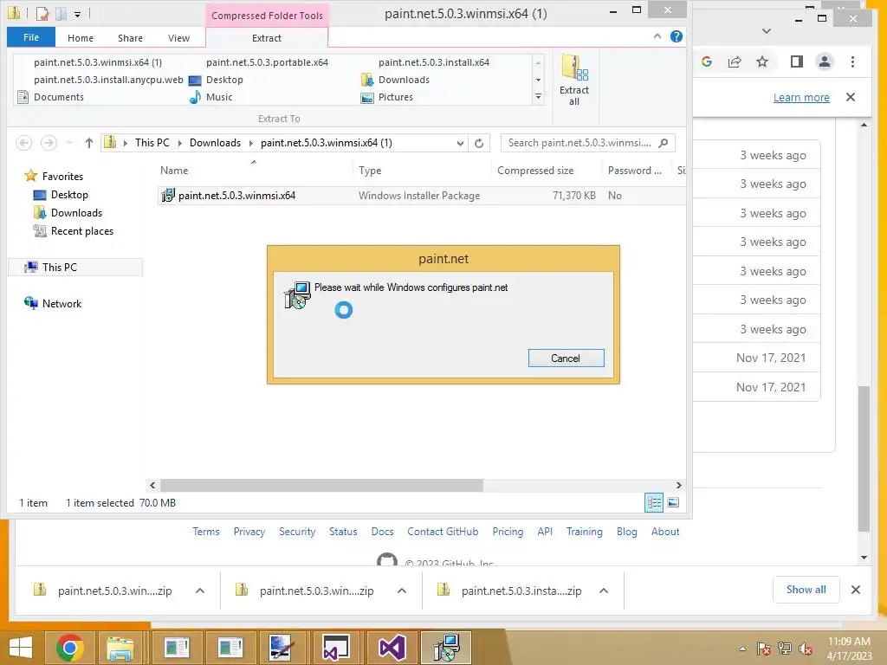Go forward with Explorer forward arrow

coord(49,143)
